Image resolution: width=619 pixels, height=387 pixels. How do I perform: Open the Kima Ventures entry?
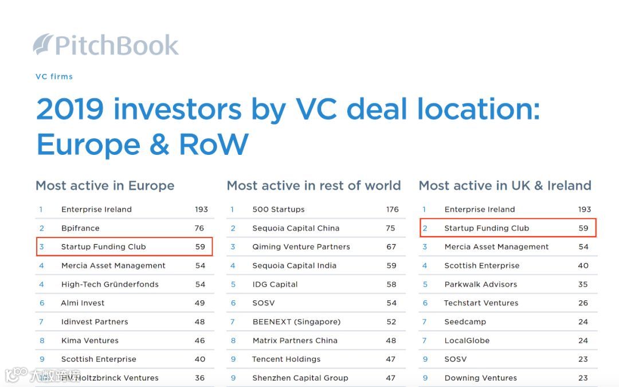click(x=90, y=341)
